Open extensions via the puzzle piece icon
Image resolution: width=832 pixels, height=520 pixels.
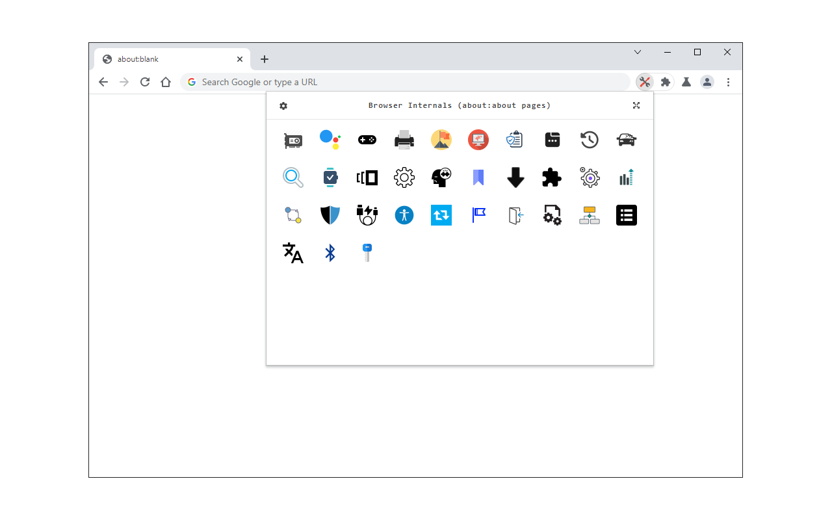click(551, 177)
